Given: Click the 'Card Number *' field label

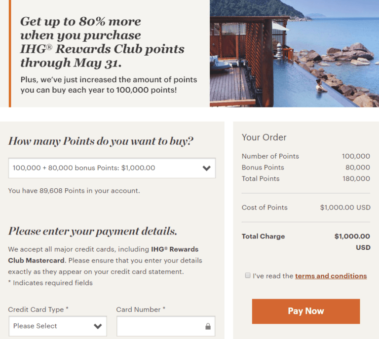Looking at the screenshot, I should tap(141, 309).
